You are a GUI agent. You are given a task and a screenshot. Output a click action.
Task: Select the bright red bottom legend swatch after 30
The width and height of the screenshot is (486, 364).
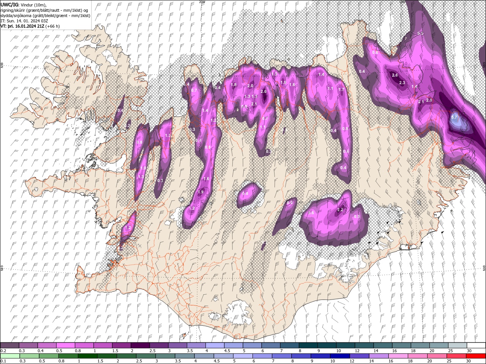[476, 356]
